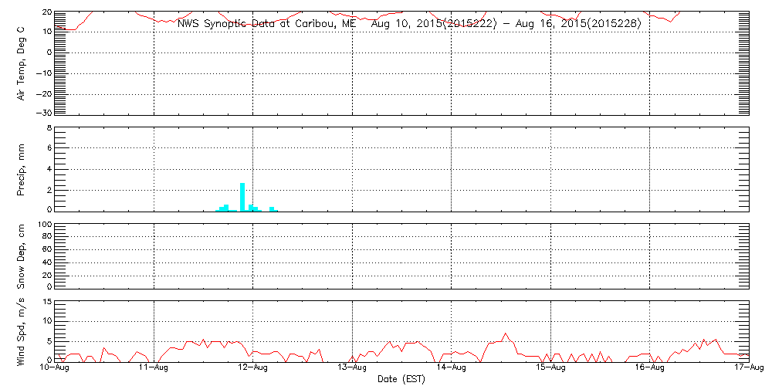Click the 100 tick on the snow depth axis
Screen dimensions: 772x386
pyautogui.click(x=44, y=225)
